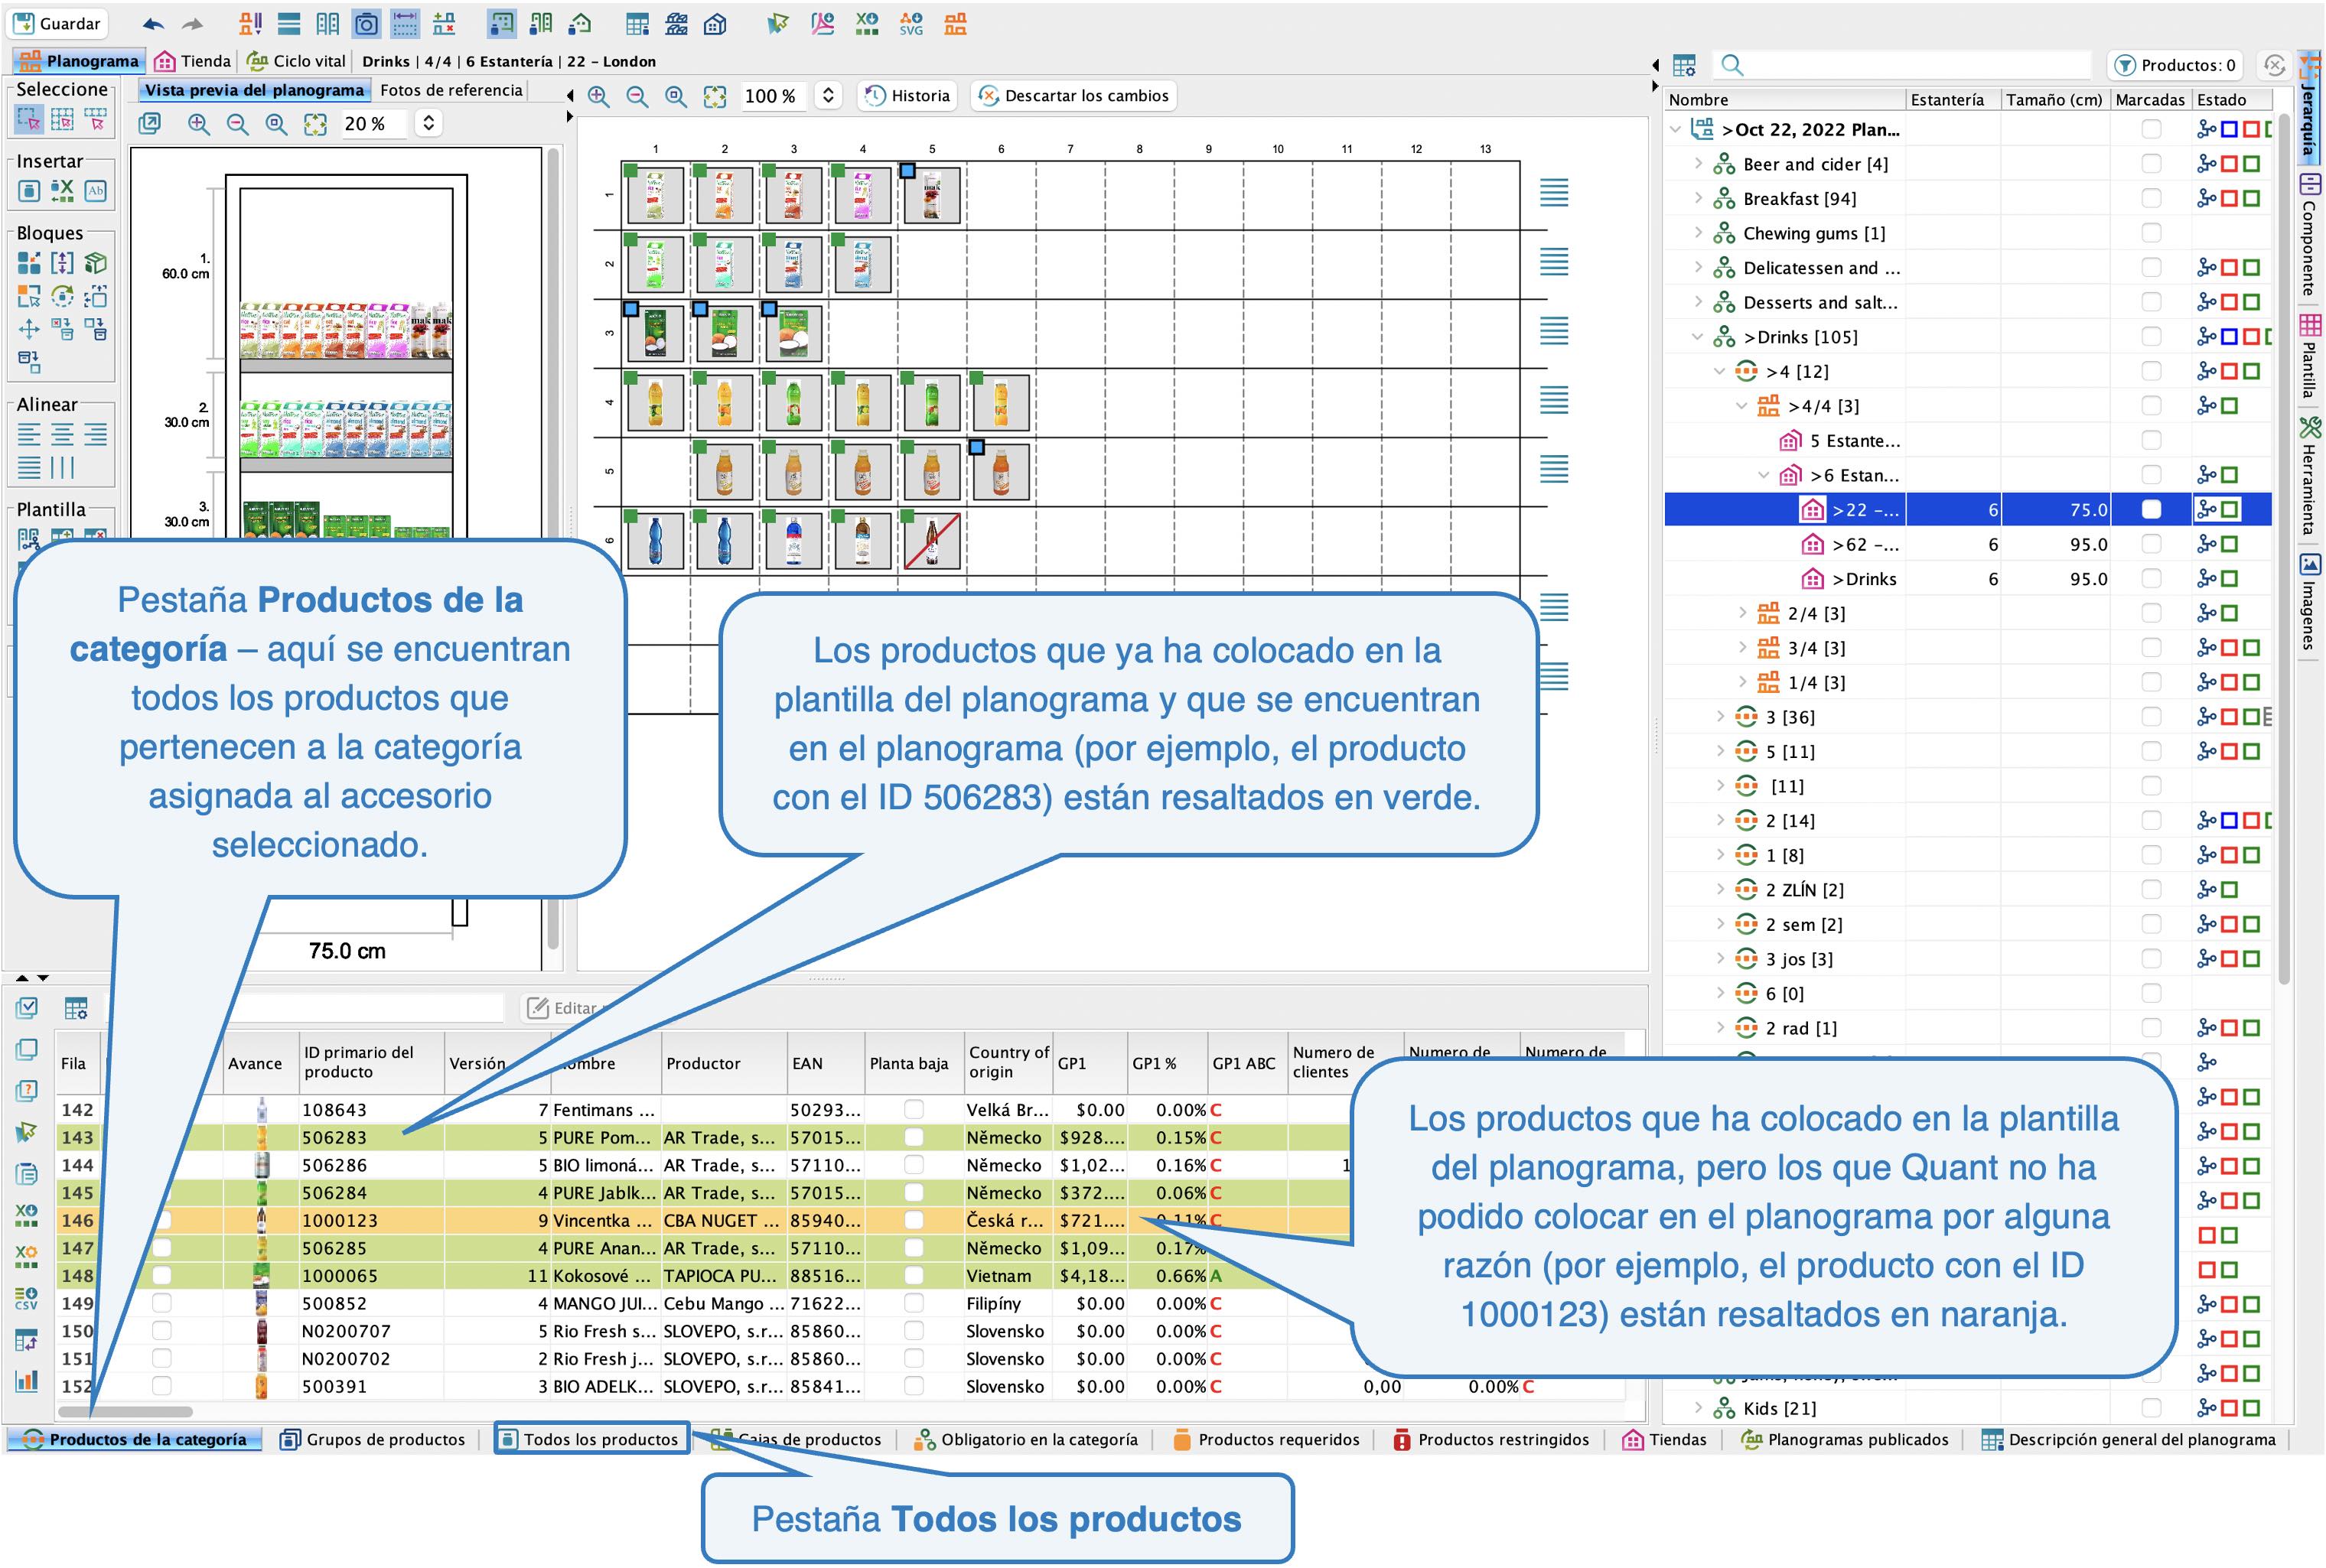Click the 3D box icon in Bloques

pos(96,263)
